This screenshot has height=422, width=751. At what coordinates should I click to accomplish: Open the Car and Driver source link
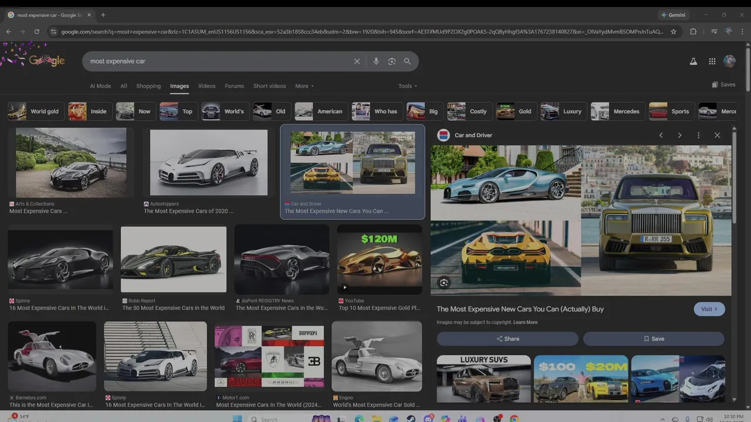tap(473, 135)
